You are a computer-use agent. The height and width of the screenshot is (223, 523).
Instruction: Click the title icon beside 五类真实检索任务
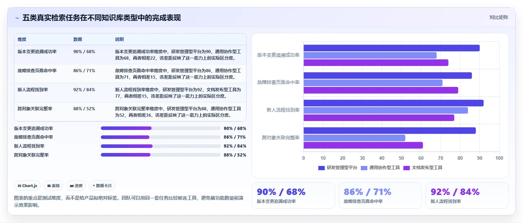click(17, 18)
